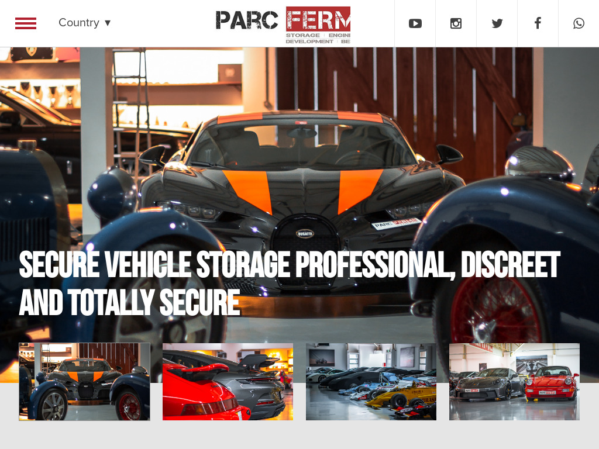This screenshot has height=449, width=599.
Task: Open the Facebook page icon
Action: (538, 23)
